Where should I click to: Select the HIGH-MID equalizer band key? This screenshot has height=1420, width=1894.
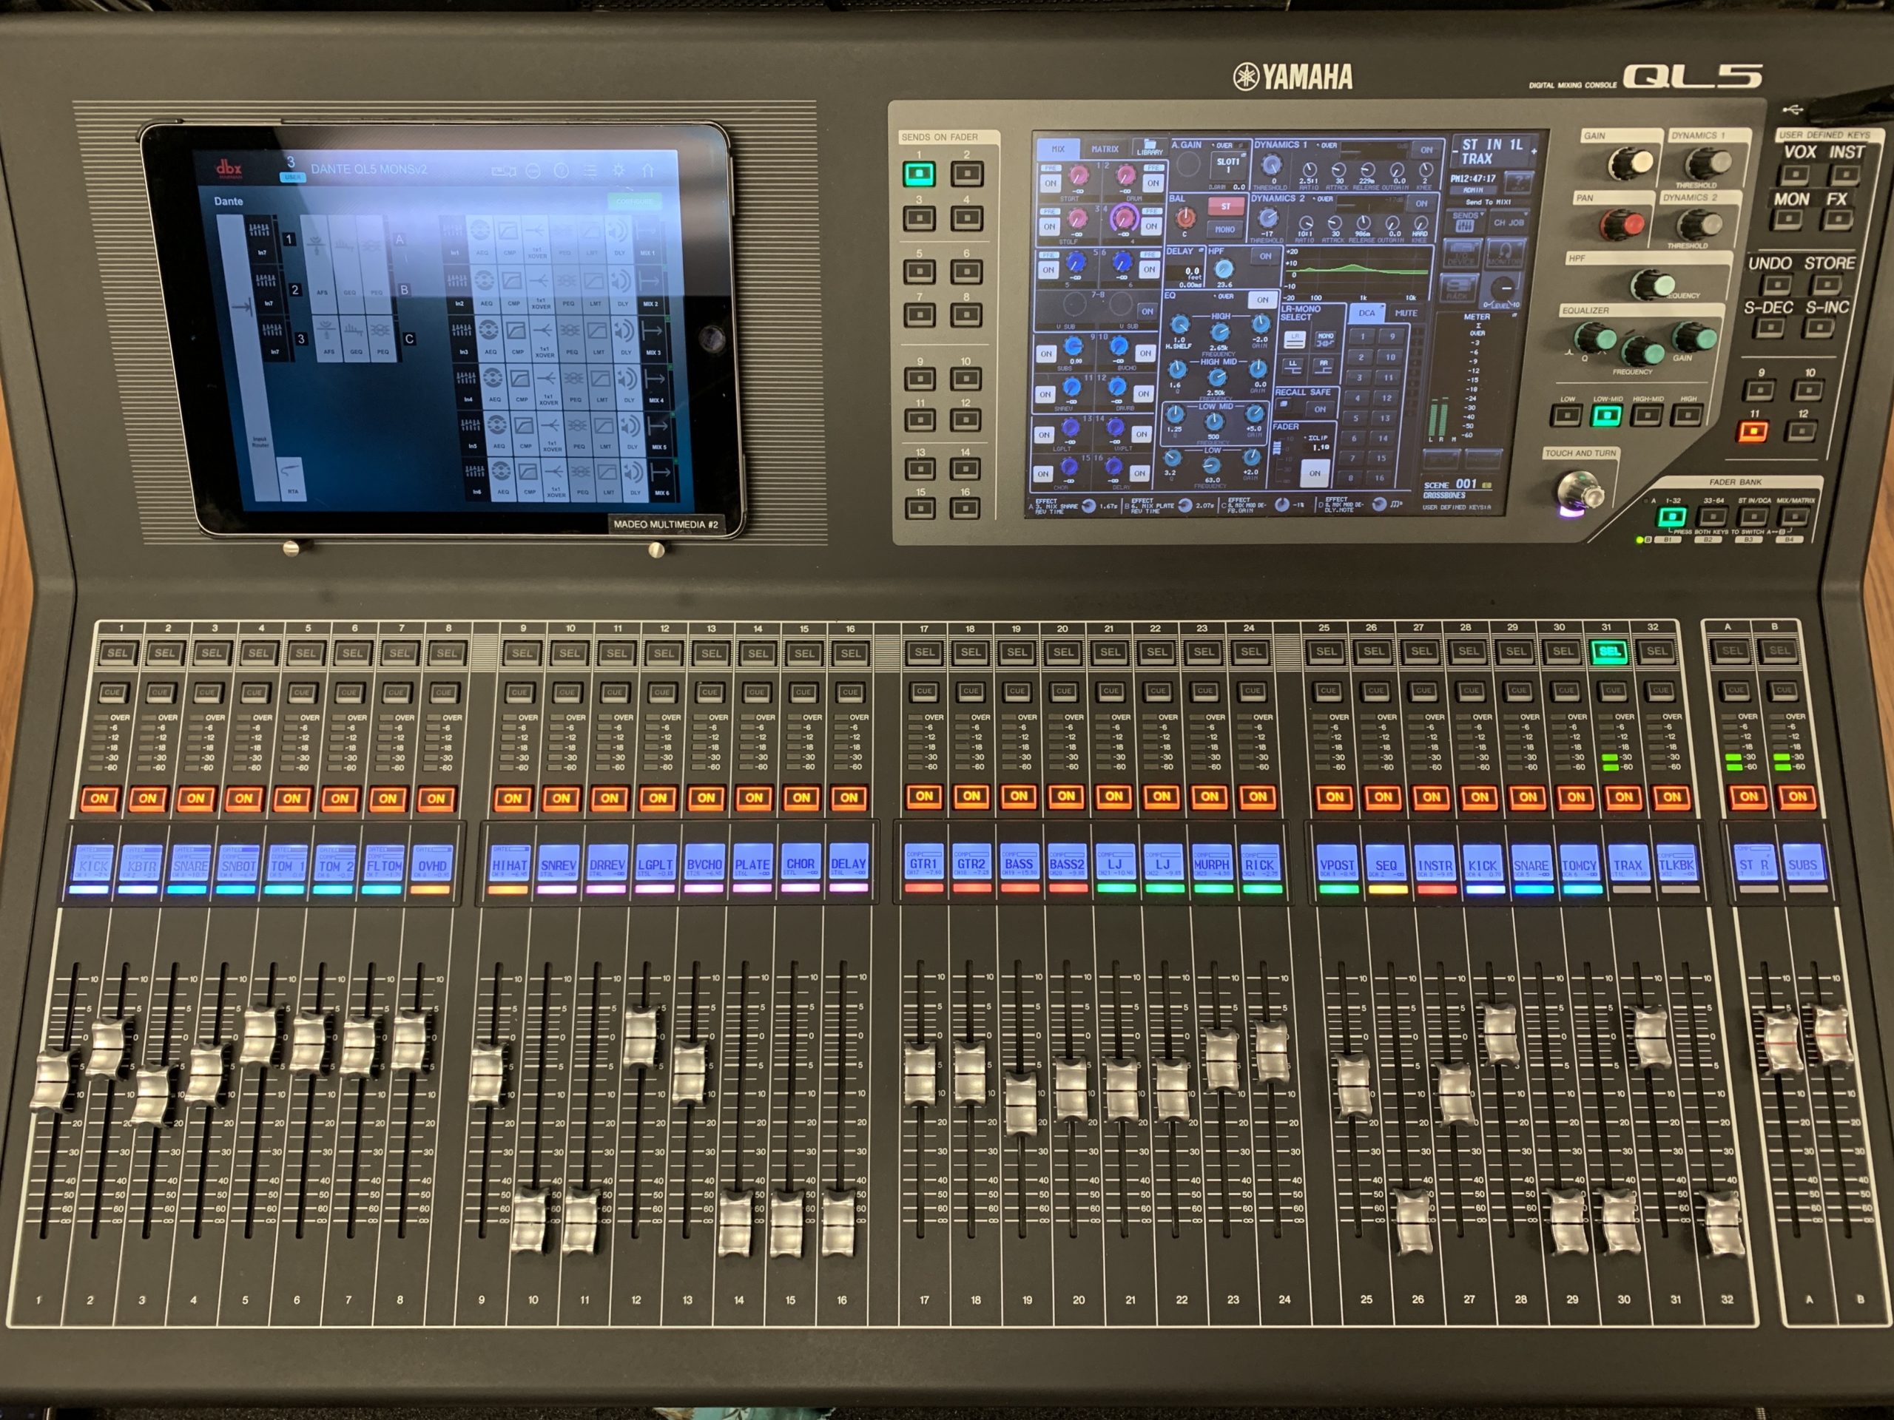(x=1648, y=416)
